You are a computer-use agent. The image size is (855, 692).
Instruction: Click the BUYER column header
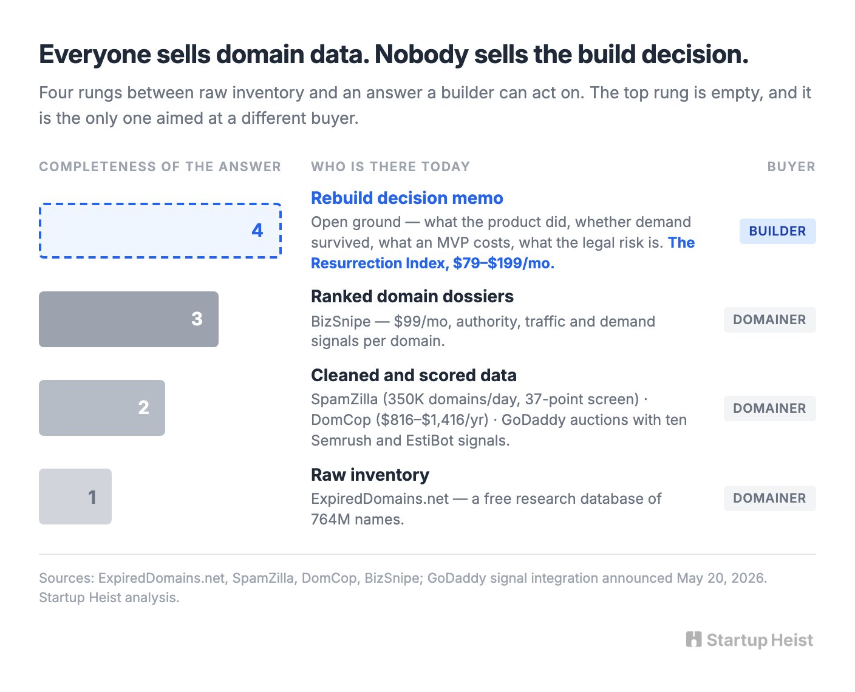click(x=791, y=167)
